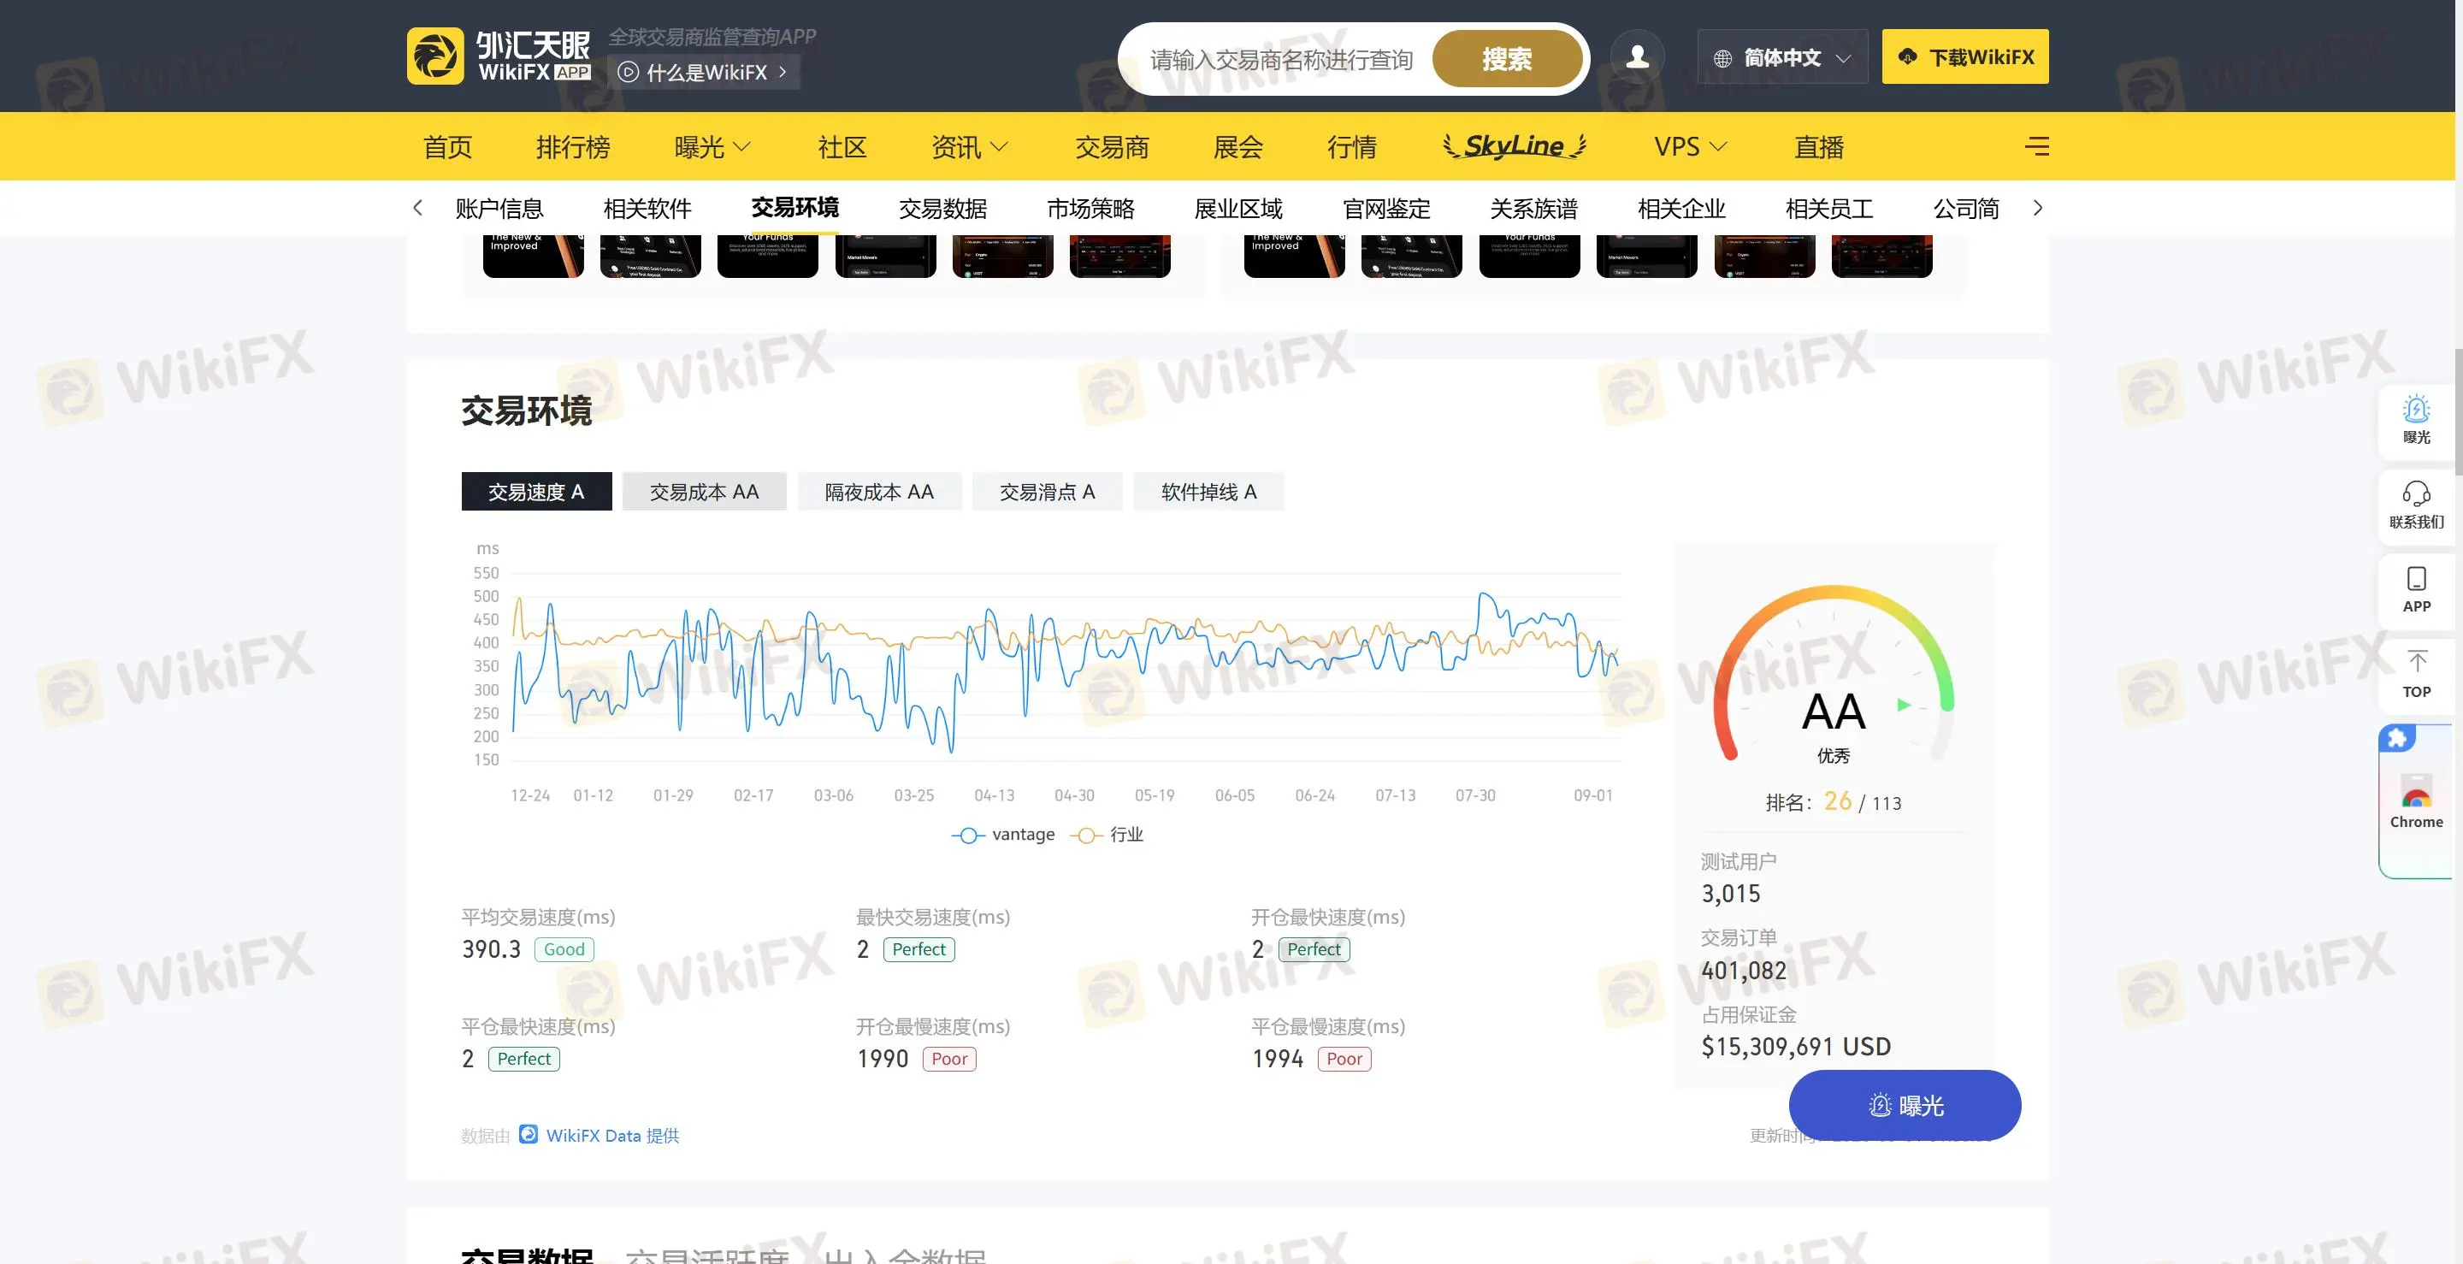Switch to the 相关软件 section tab

pyautogui.click(x=647, y=209)
